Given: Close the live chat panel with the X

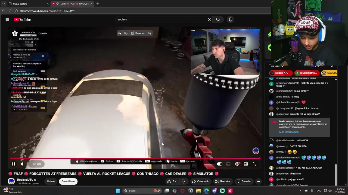Looking at the screenshot, I should [332, 66].
